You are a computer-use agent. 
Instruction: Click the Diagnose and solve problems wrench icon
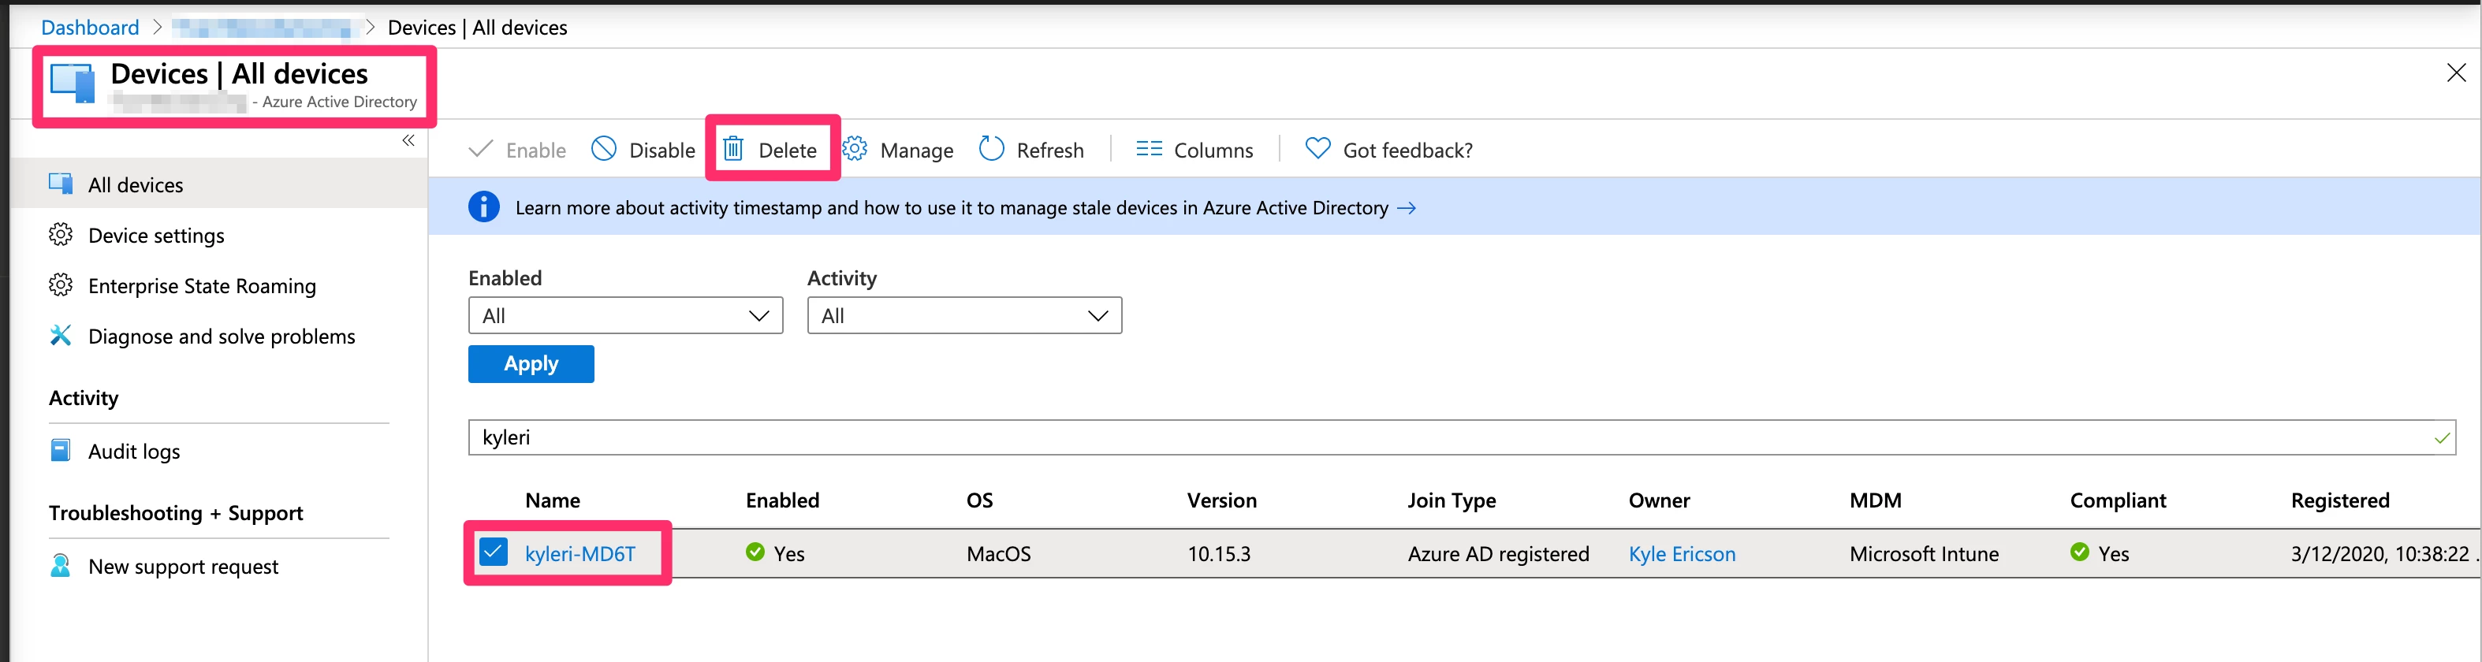point(61,336)
